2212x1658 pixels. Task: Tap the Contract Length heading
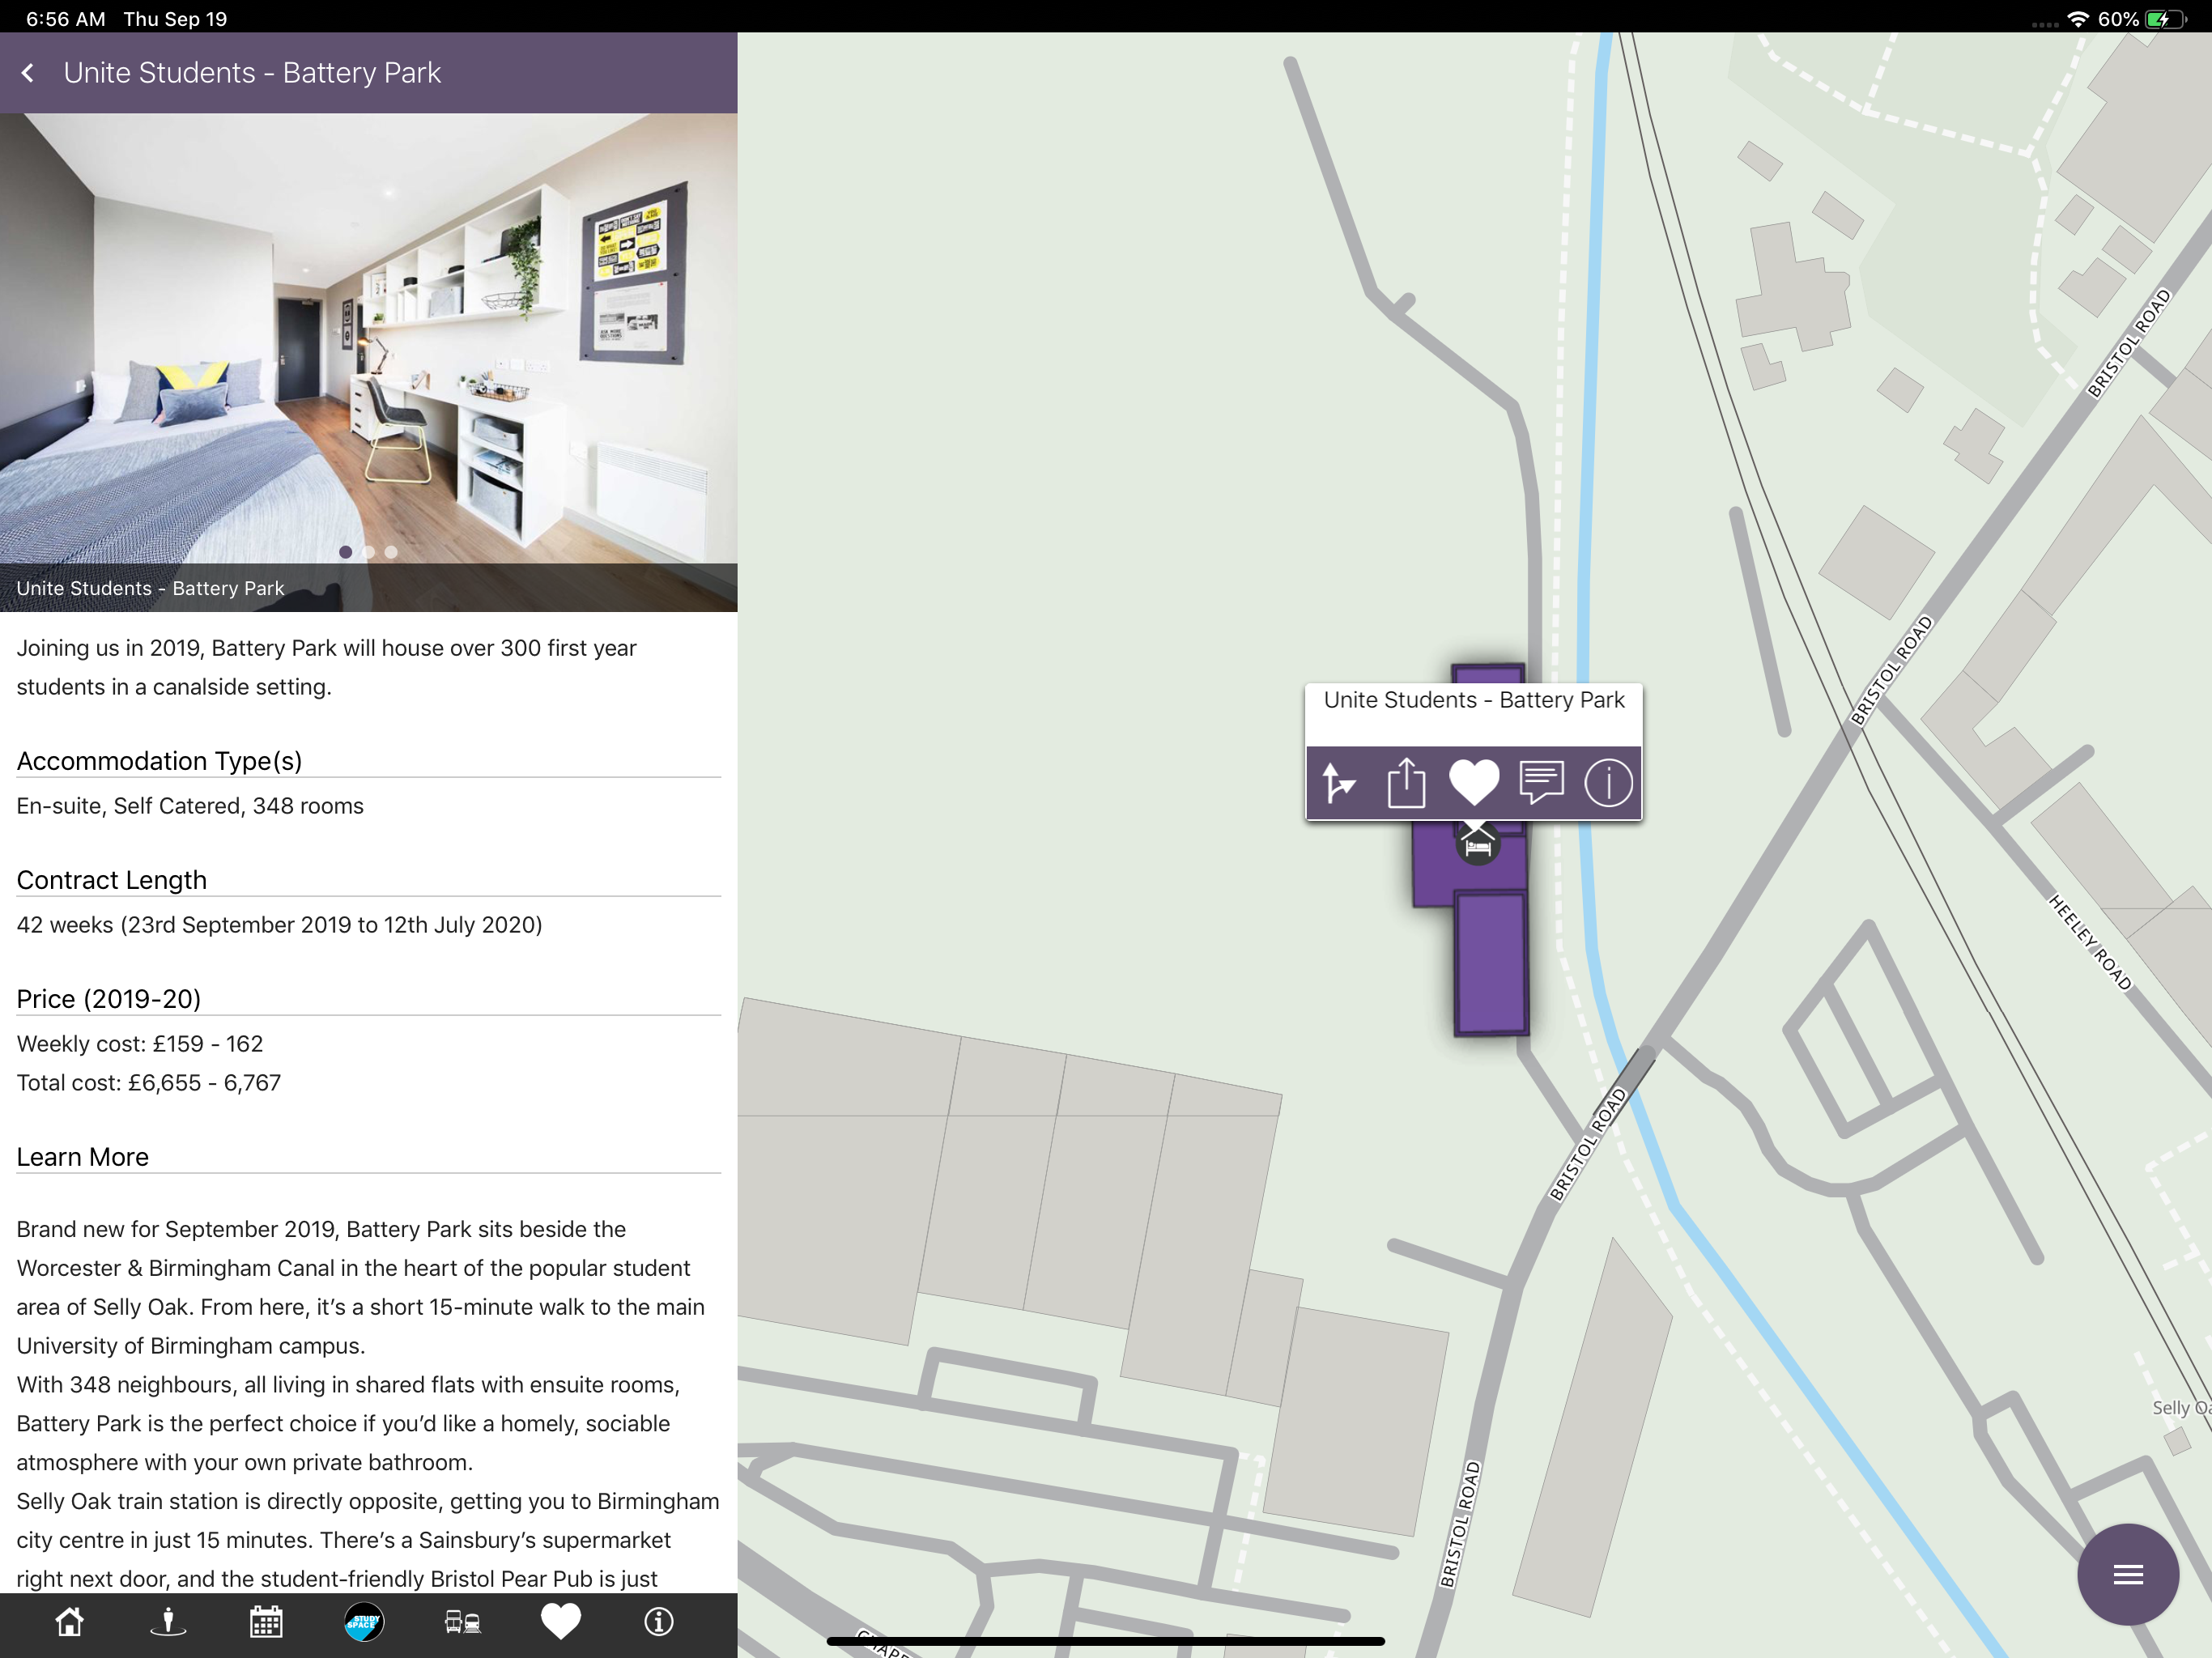point(112,880)
